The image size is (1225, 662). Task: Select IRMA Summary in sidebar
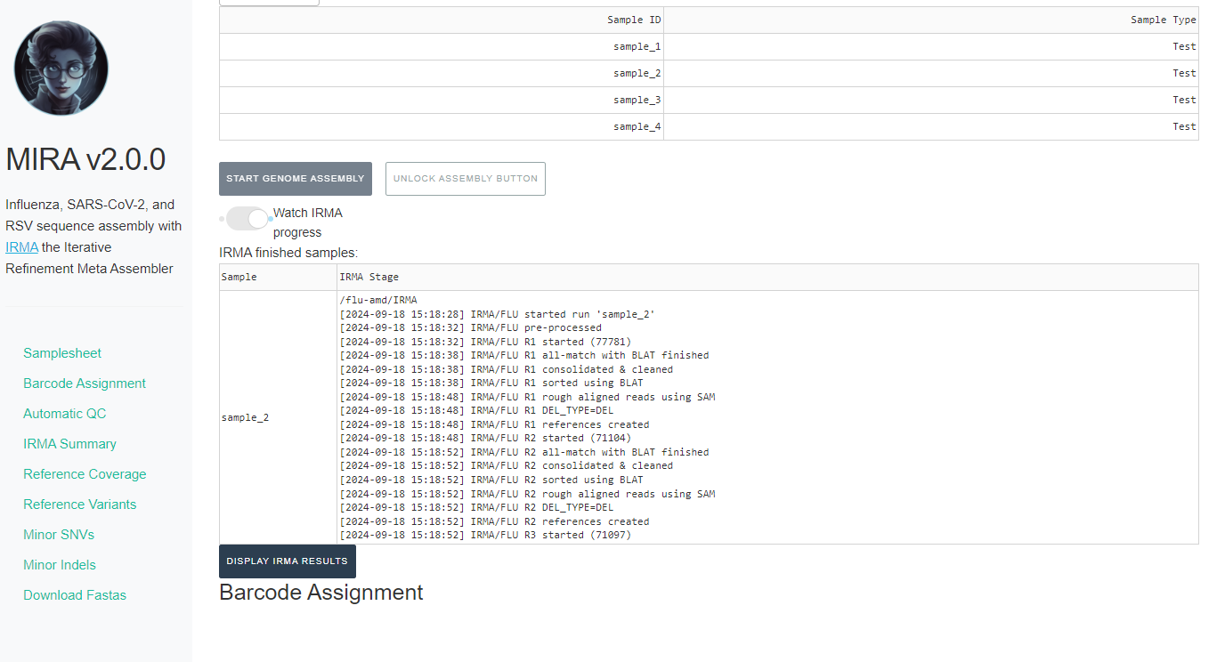coord(69,444)
